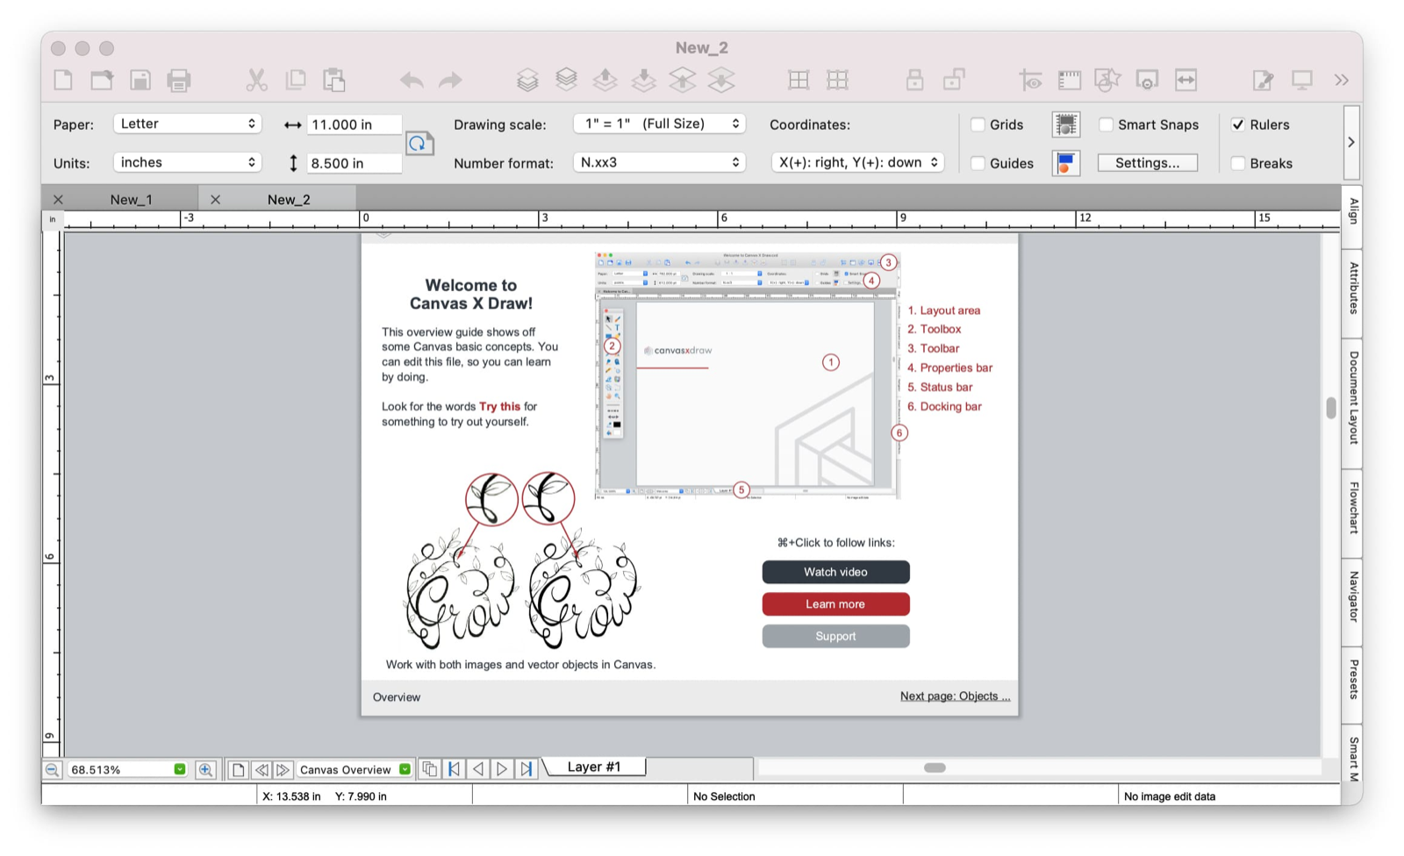Click the edit pencil-on-page toolbar icon
Screen dimensions: 1404x856
point(1263,81)
